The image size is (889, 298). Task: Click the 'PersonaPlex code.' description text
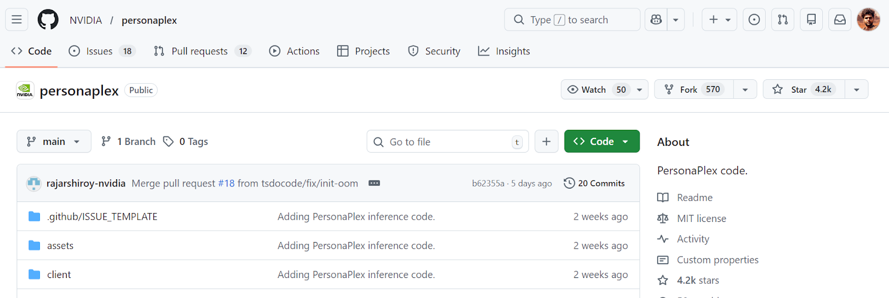[702, 170]
